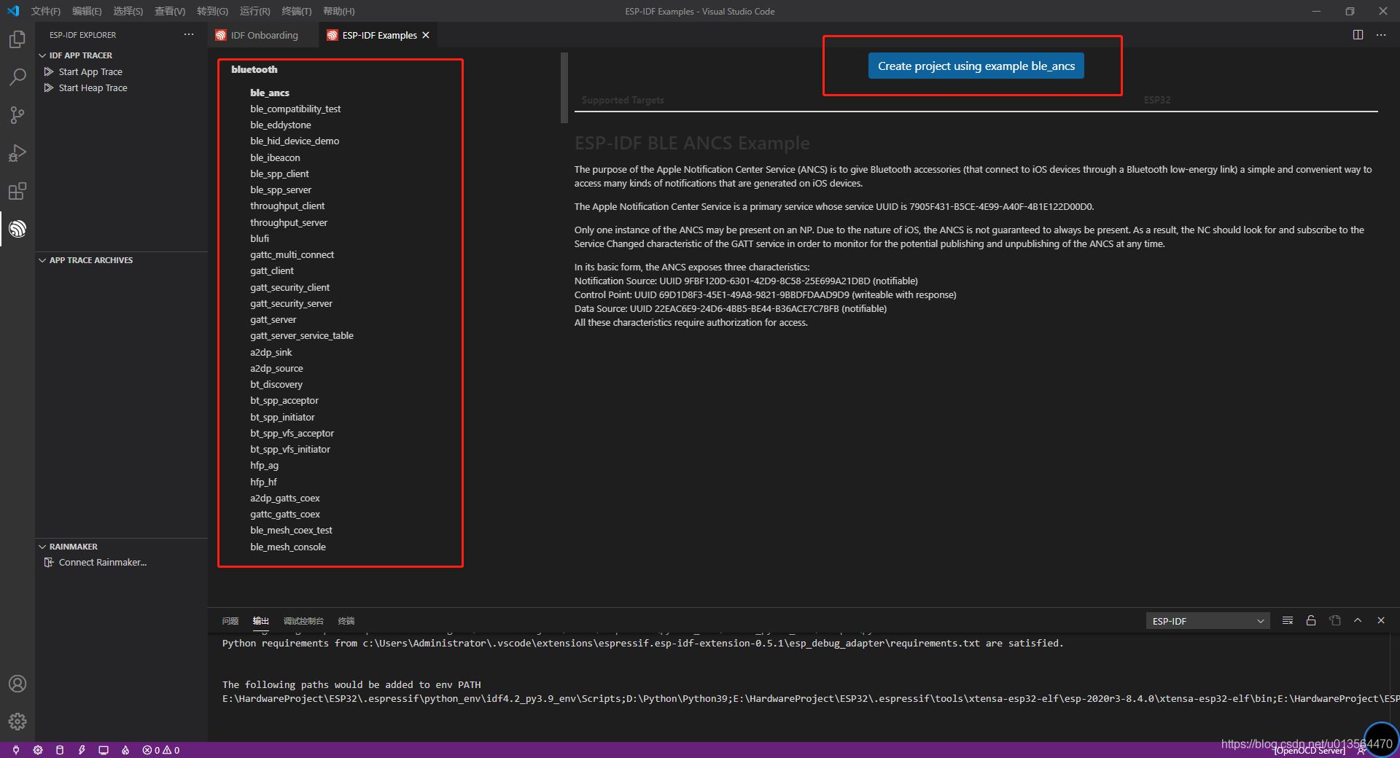Open output log in editor icon
The width and height of the screenshot is (1400, 758).
click(1335, 620)
